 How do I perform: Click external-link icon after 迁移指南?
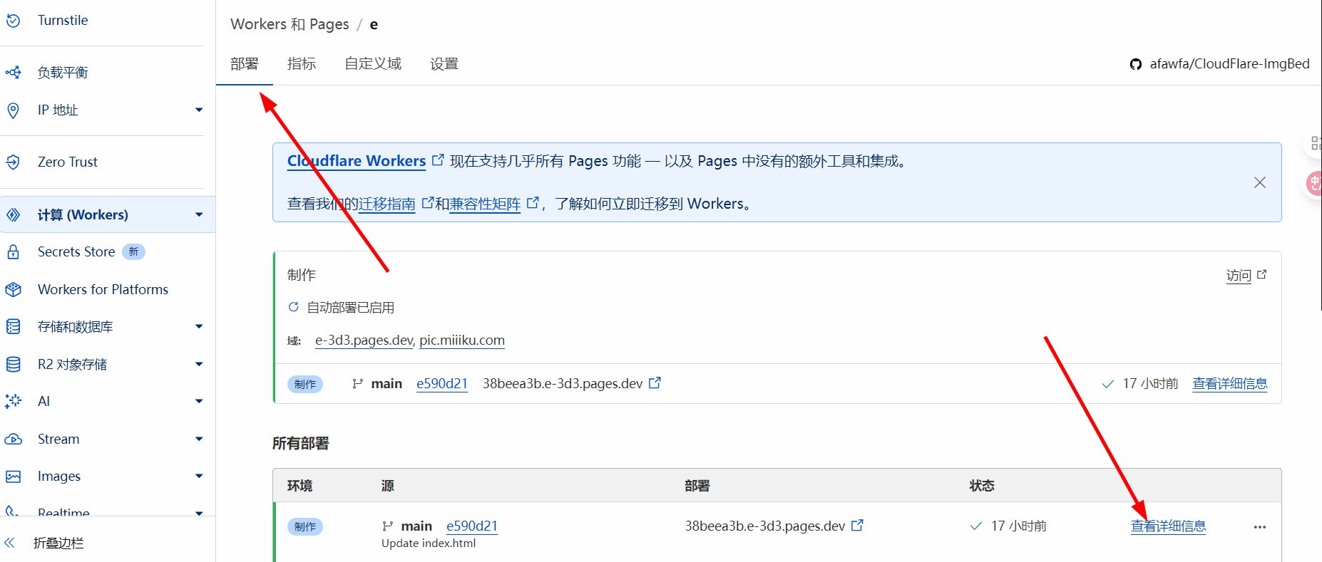coord(428,203)
